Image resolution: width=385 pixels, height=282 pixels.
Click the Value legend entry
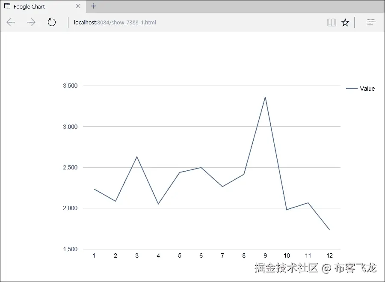point(361,89)
